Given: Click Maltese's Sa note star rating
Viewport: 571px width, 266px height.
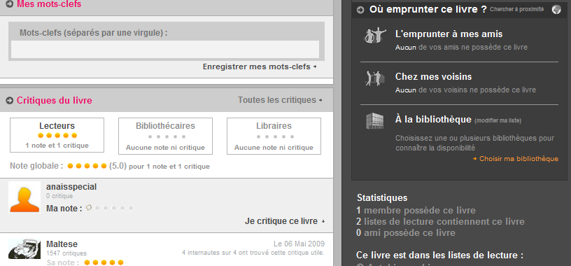Looking at the screenshot, I should pyautogui.click(x=104, y=262).
